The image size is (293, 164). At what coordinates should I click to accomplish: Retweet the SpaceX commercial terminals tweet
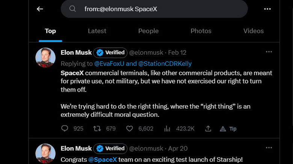click(x=97, y=128)
